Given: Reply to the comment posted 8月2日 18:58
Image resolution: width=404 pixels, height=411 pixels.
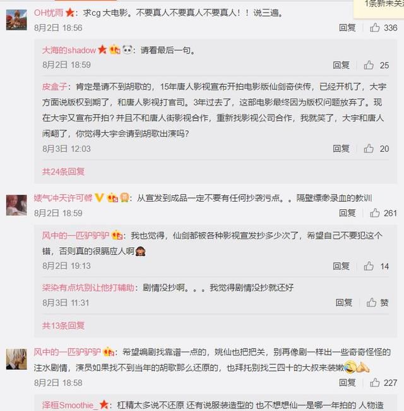Looking at the screenshot, I should (x=347, y=383).
